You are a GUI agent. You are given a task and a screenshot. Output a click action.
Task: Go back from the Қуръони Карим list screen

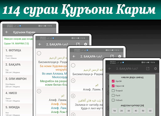pos(7,32)
